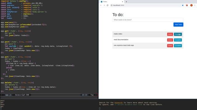The image size is (197, 110).
Task: Open the browser three-dot menu
Action: 195,5
